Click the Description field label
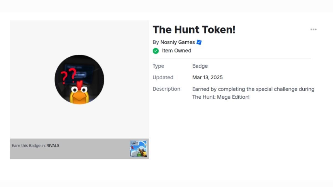The height and width of the screenshot is (187, 333). coord(166,89)
